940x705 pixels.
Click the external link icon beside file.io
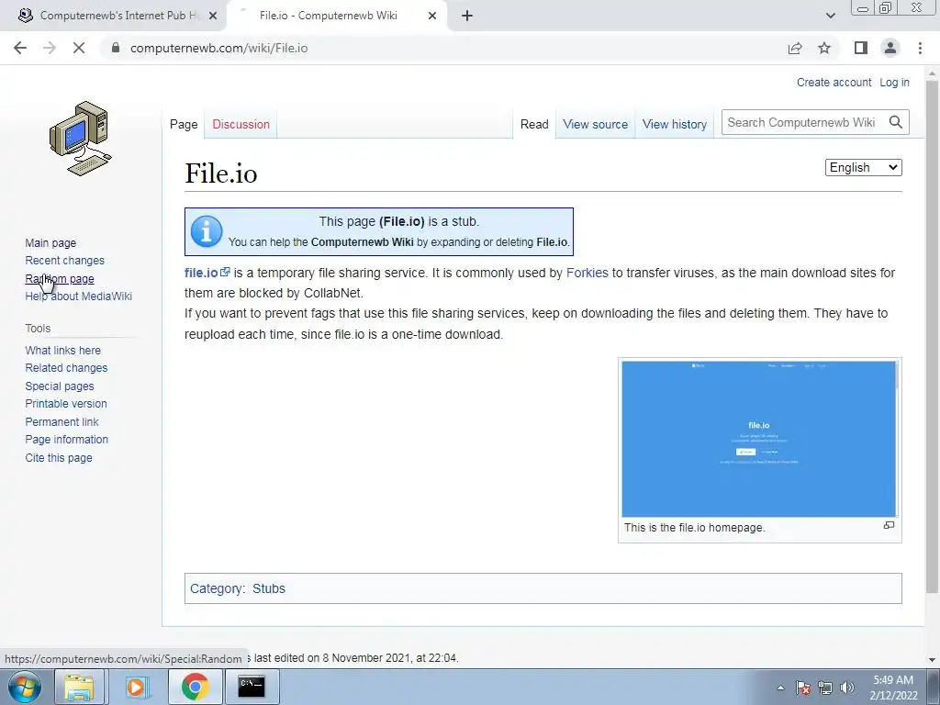pos(226,272)
